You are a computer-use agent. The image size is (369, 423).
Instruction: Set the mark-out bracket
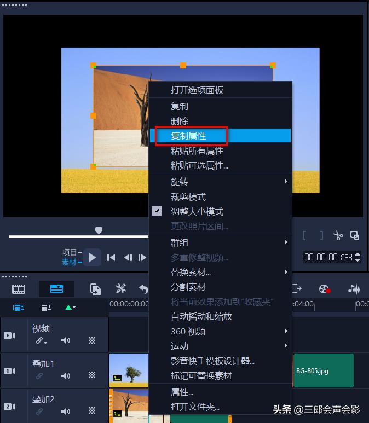pos(321,235)
